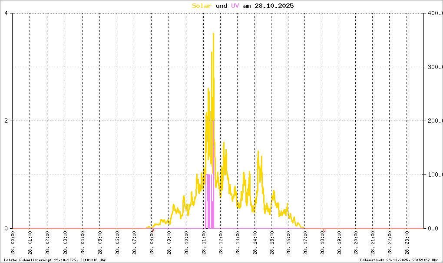Click the left axis value '4'
Screen dimensions: 443x263
coord(6,13)
